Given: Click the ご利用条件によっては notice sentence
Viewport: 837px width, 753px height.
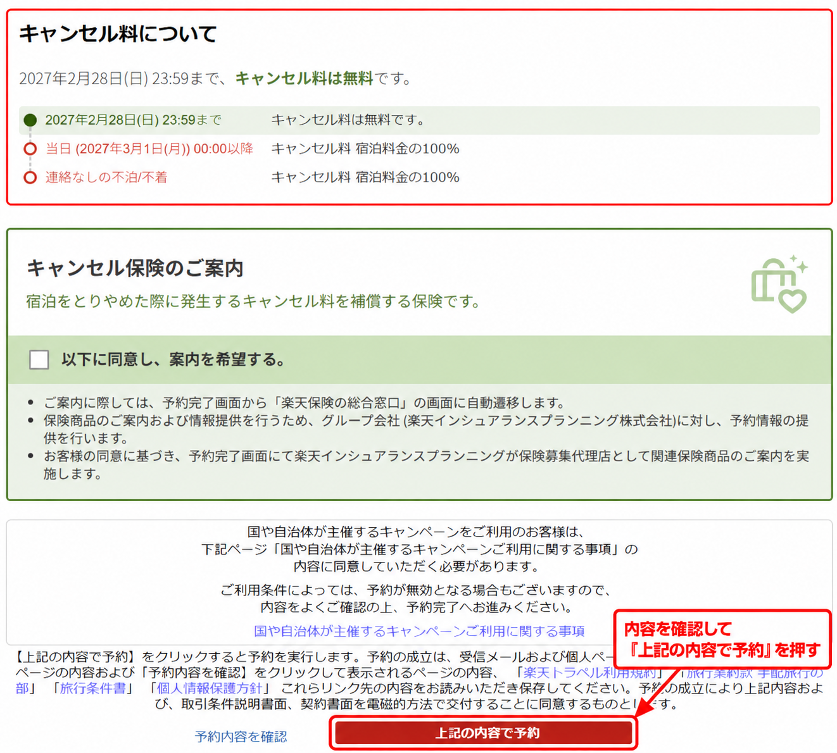Looking at the screenshot, I should [x=416, y=599].
